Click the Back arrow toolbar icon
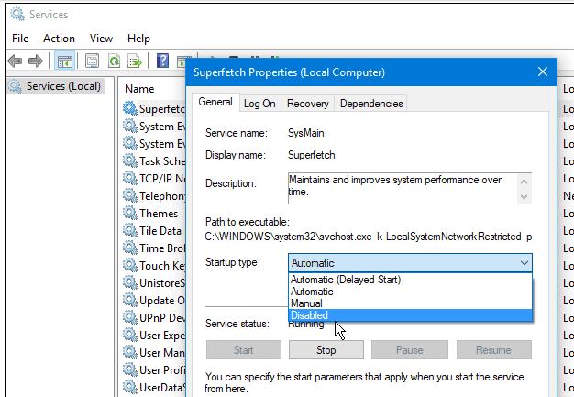This screenshot has height=397, width=574. [15, 61]
